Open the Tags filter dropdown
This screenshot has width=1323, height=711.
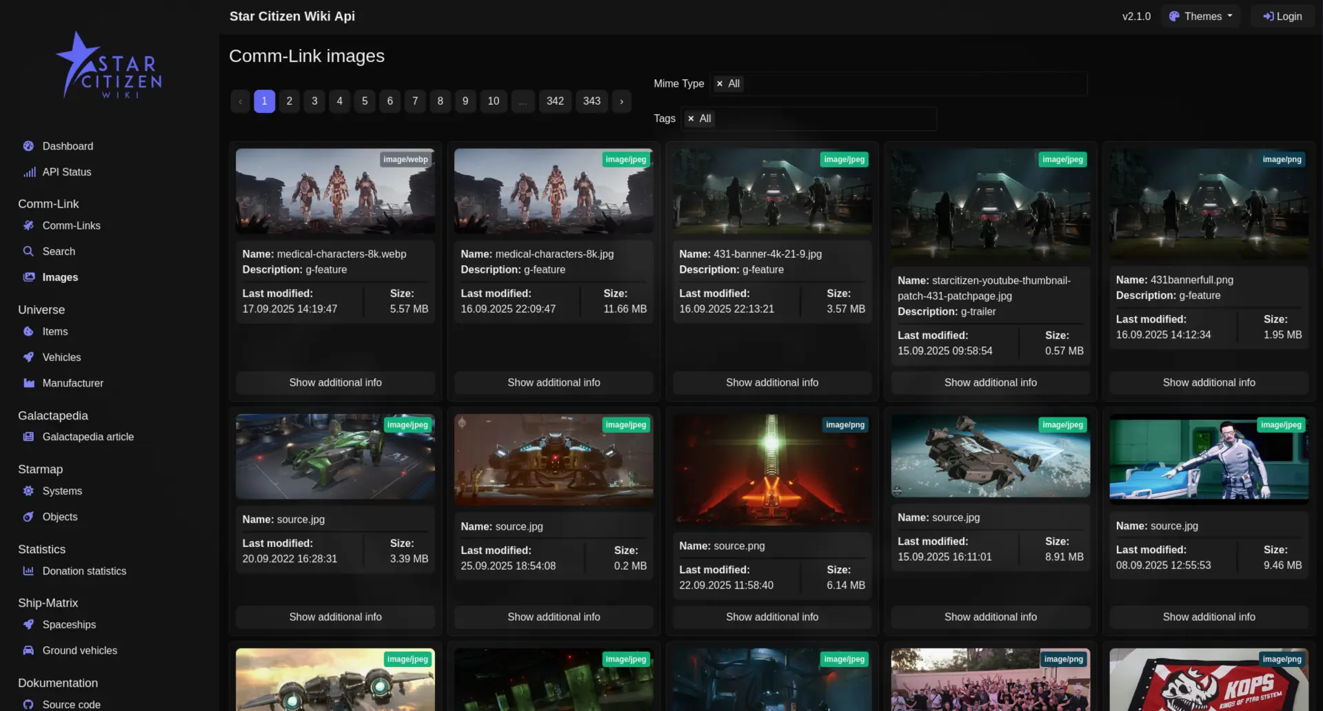coord(809,118)
